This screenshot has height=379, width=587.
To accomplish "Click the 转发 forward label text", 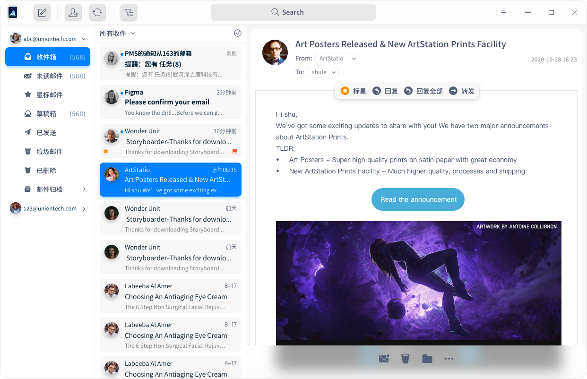I will 468,91.
